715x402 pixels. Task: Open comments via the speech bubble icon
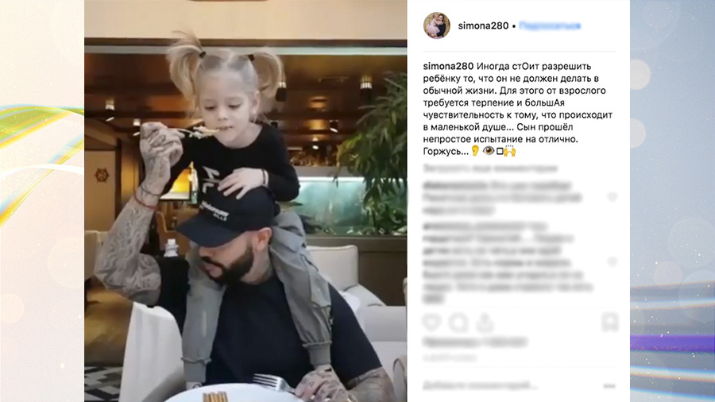click(458, 323)
